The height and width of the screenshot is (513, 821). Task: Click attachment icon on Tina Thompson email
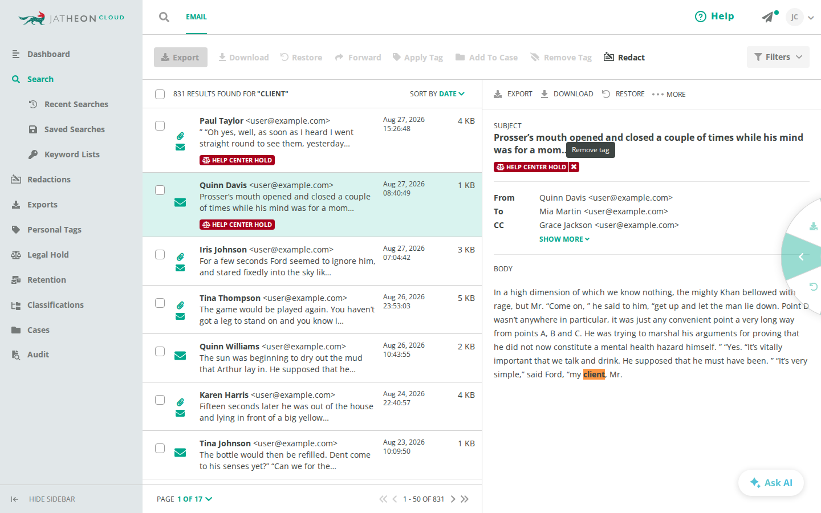[x=180, y=306]
